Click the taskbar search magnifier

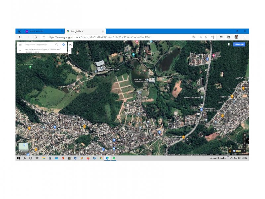point(25,158)
